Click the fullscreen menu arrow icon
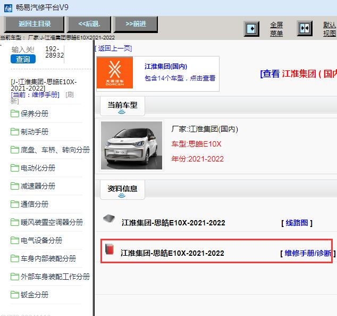 pos(251,29)
